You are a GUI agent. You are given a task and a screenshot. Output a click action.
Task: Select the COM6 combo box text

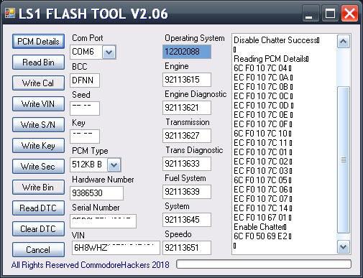click(83, 52)
